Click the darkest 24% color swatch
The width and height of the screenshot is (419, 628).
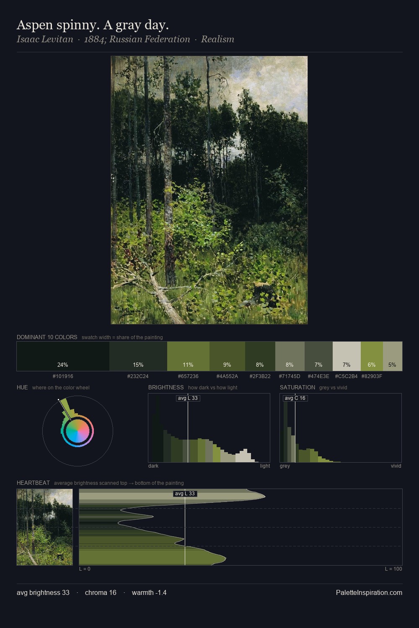(x=63, y=356)
